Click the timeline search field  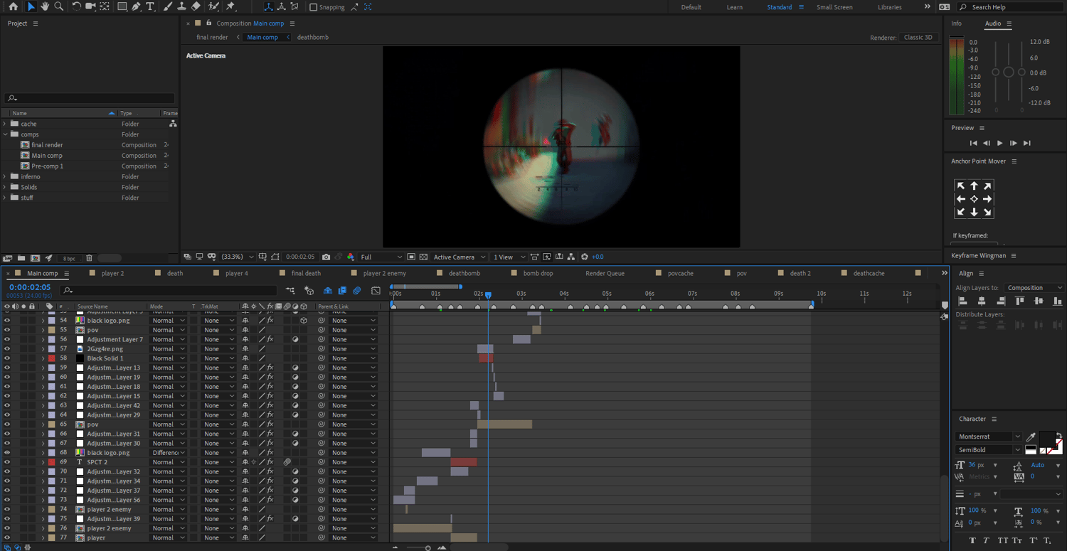[171, 290]
